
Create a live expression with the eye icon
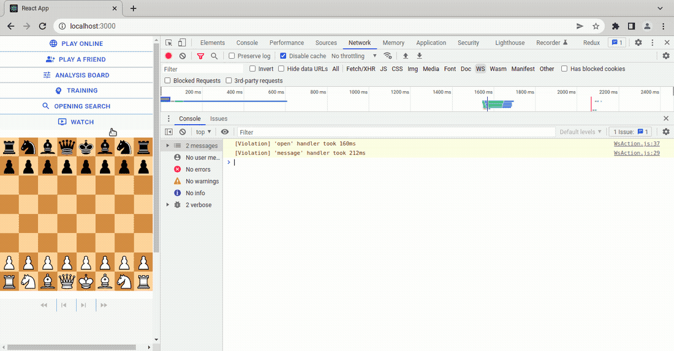(x=225, y=131)
